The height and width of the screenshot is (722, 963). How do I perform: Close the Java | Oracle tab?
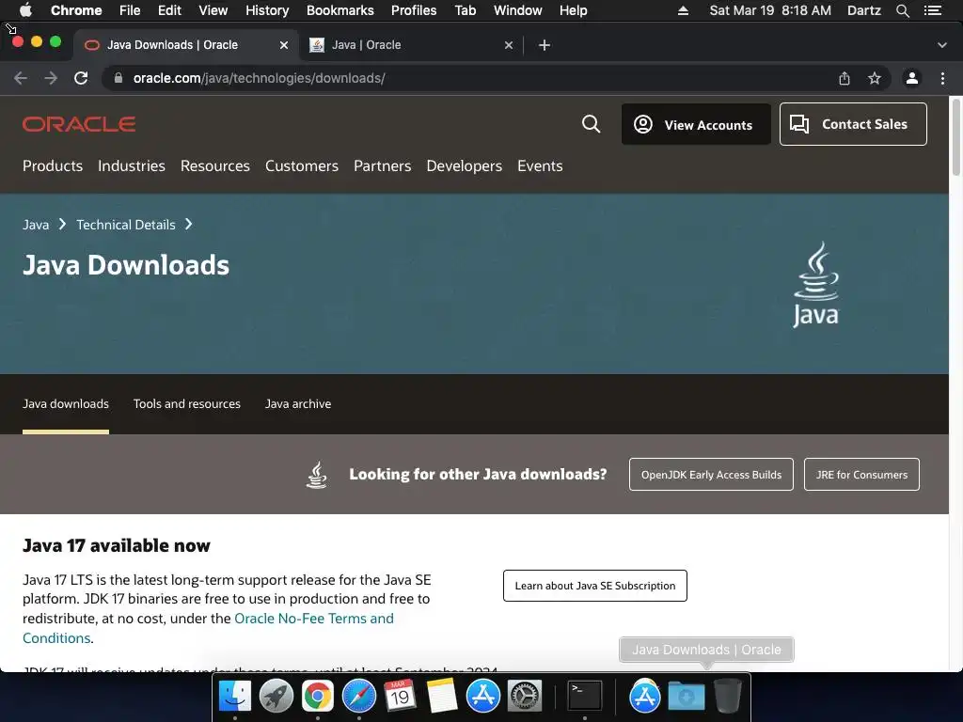pos(509,45)
